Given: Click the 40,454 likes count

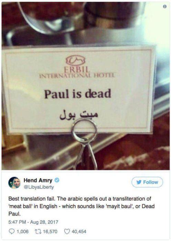Looking at the screenshot, I should point(79,231).
